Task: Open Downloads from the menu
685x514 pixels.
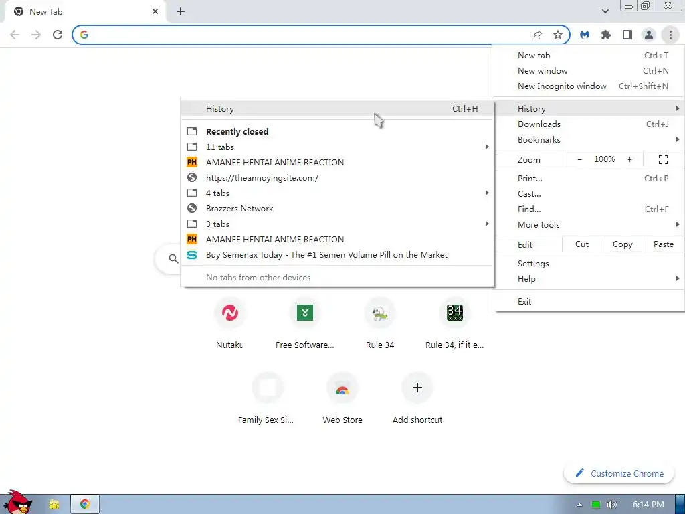Action: tap(589, 124)
